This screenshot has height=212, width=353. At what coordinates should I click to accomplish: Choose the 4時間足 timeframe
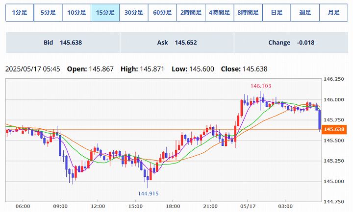point(219,12)
